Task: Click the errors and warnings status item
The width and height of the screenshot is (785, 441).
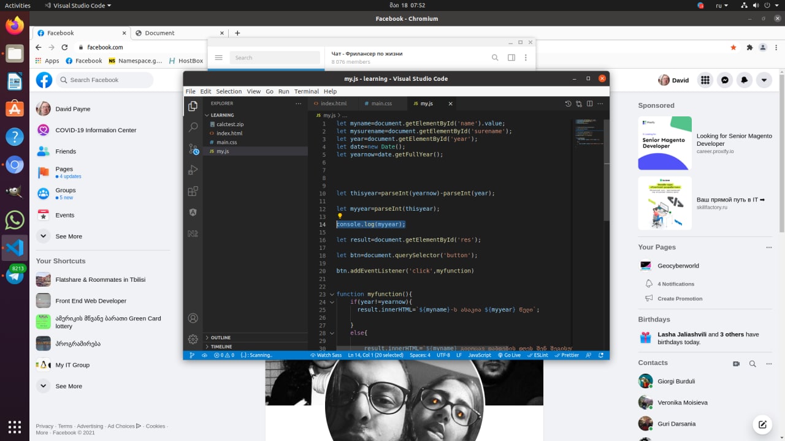Action: [224, 355]
